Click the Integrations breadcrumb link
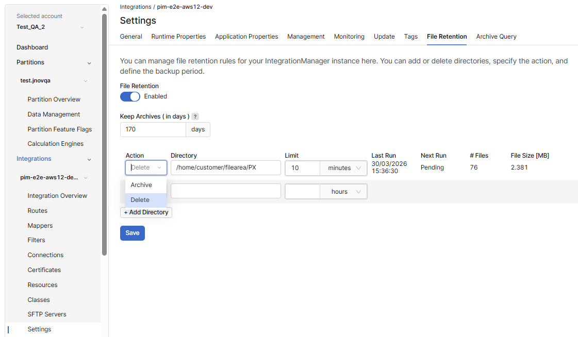This screenshot has width=578, height=337. [136, 7]
